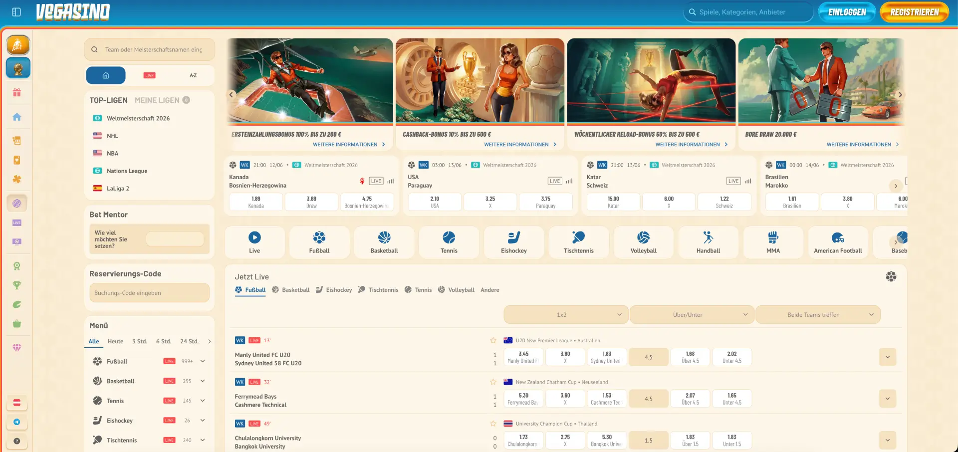Open the Telegram icon in left sidebar
This screenshot has width=958, height=452.
[17, 422]
